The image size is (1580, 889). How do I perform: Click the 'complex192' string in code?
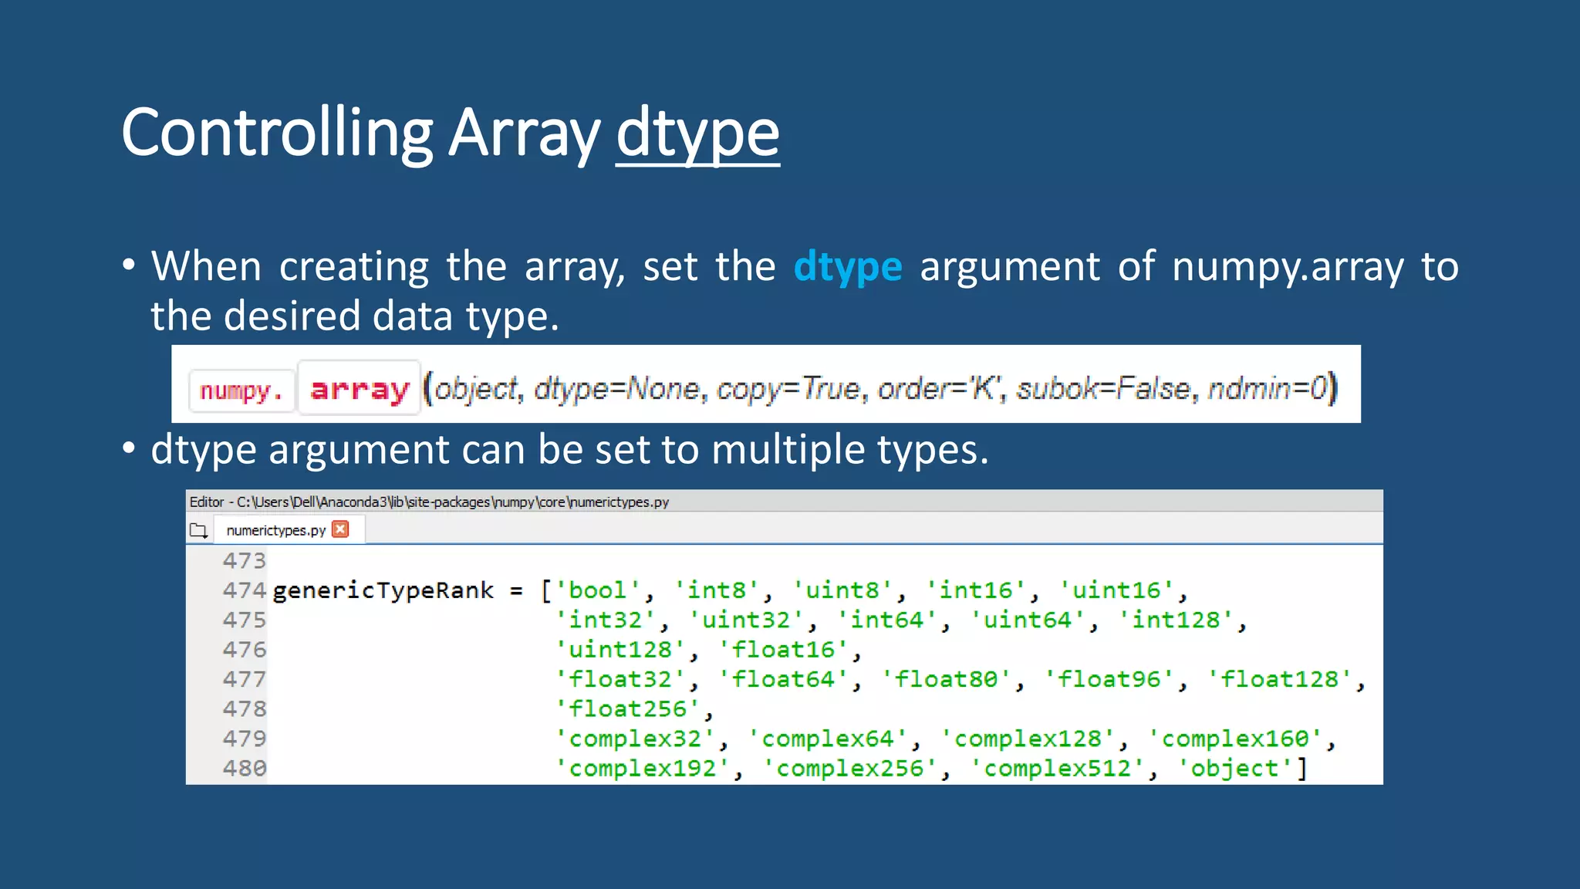[643, 768]
